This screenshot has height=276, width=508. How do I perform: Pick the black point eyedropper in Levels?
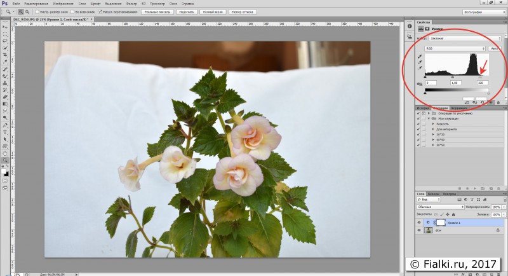pos(420,57)
